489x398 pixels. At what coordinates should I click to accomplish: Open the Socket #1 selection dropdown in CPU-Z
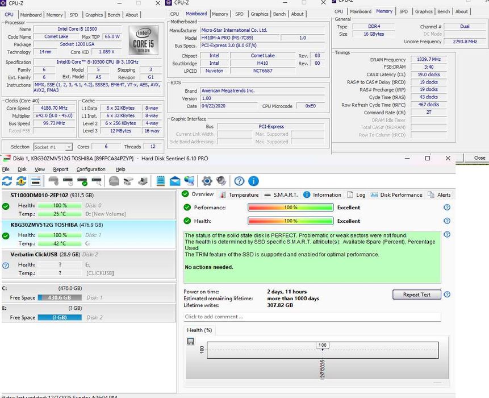pyautogui.click(x=53, y=147)
